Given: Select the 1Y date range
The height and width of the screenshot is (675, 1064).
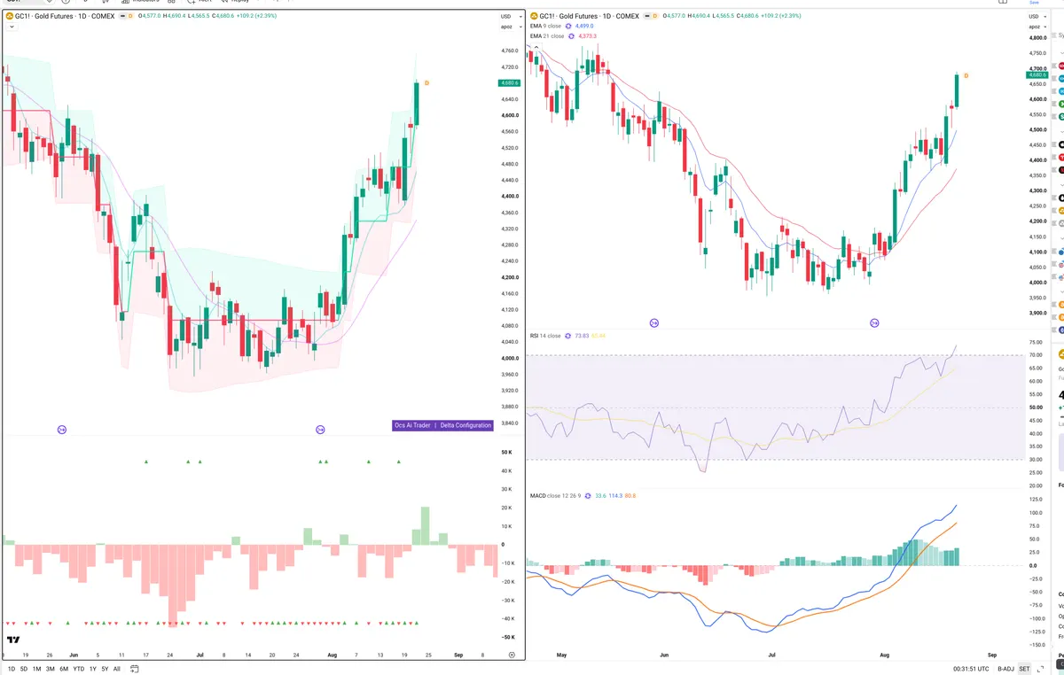Looking at the screenshot, I should [93, 669].
